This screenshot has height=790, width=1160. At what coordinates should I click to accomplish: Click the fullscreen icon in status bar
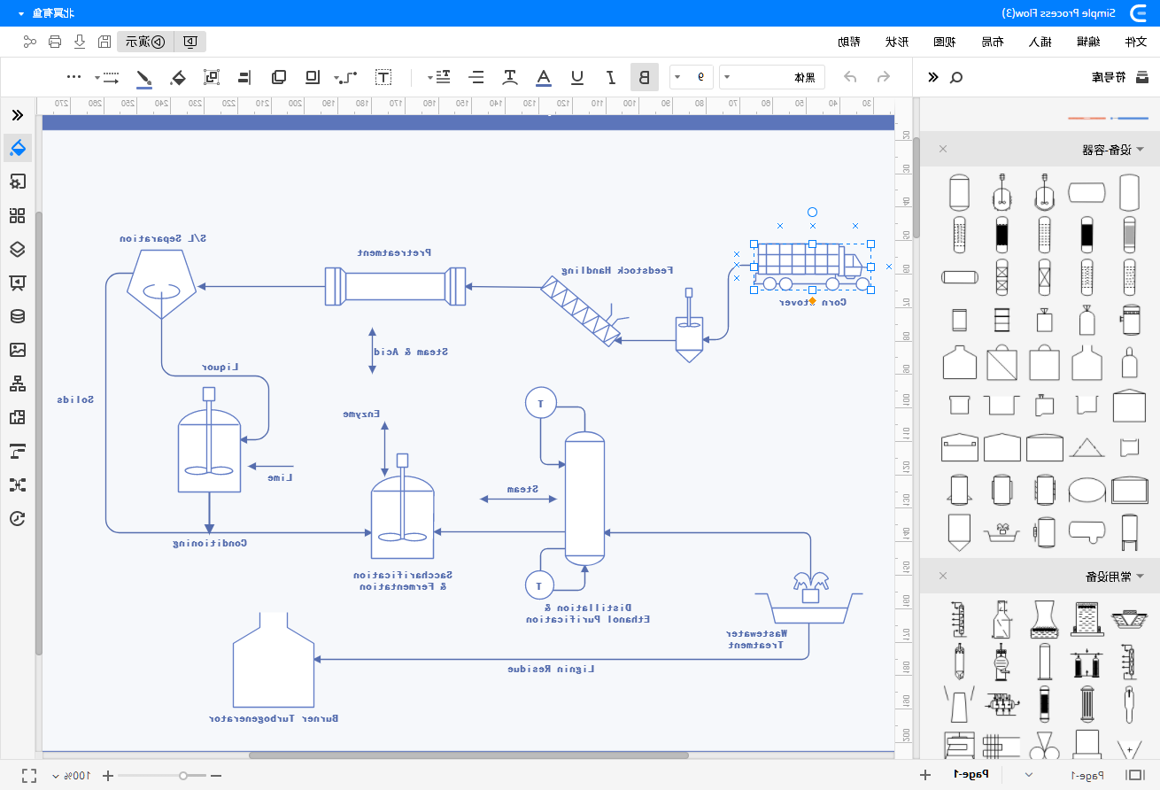(x=29, y=776)
